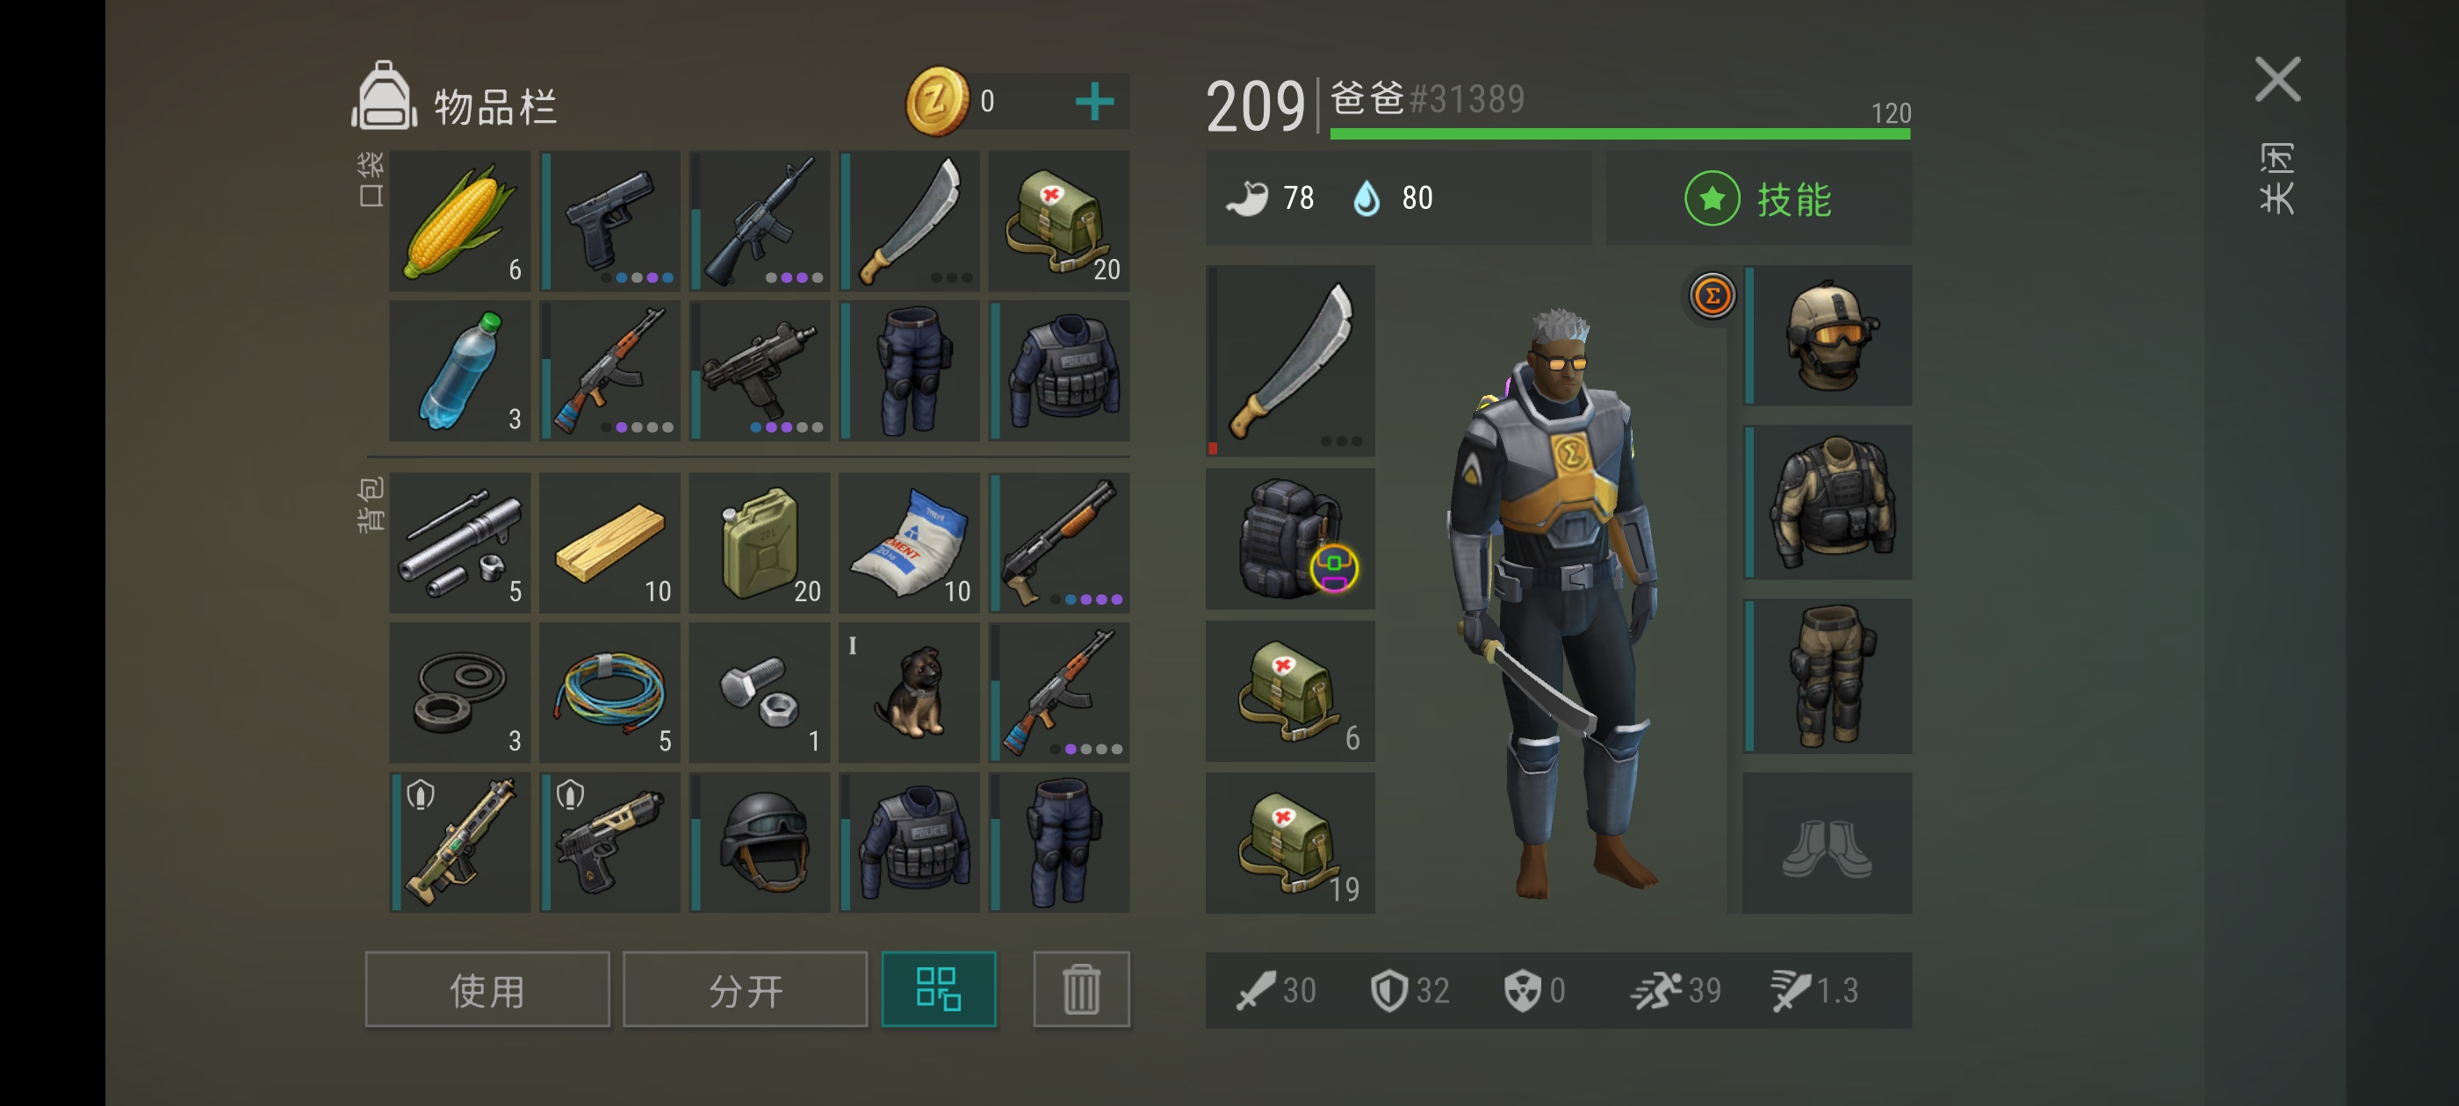Click the empty boots equipment slot

1827,843
